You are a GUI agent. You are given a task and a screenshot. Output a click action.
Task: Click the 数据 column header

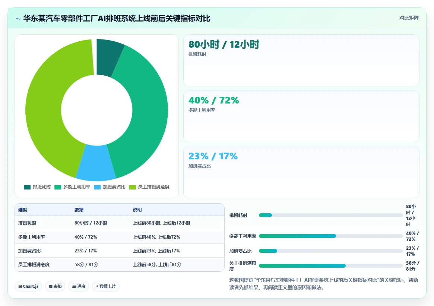click(79, 210)
